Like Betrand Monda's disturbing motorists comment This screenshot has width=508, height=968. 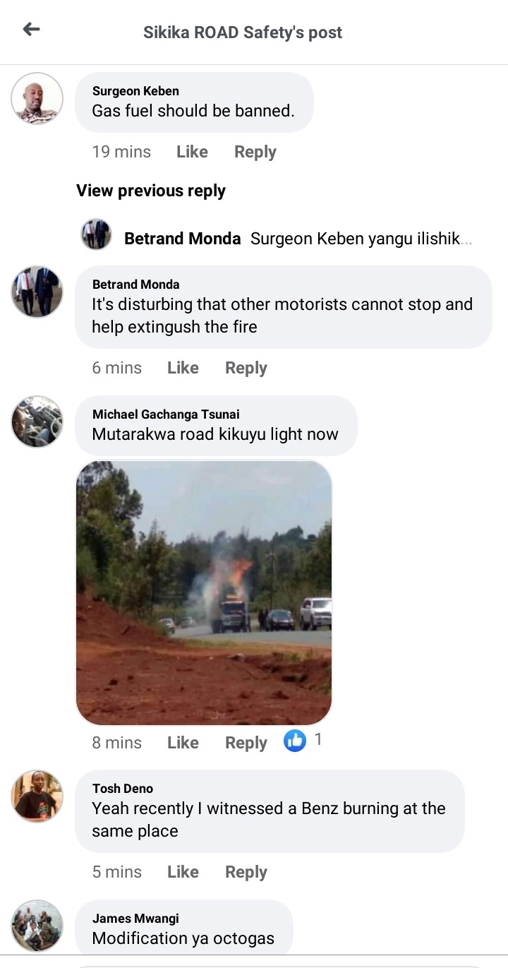[x=183, y=368]
